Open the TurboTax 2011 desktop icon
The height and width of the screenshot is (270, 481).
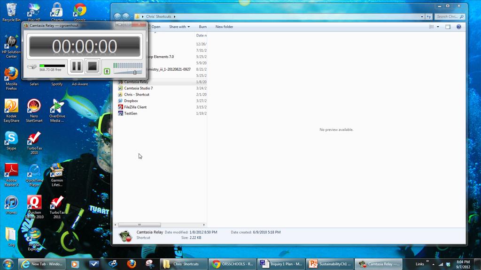(57, 207)
